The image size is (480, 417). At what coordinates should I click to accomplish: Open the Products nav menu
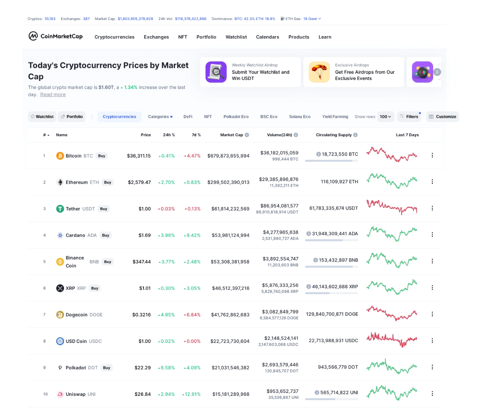click(299, 37)
